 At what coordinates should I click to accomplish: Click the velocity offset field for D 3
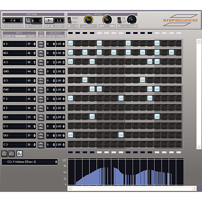click(51, 126)
